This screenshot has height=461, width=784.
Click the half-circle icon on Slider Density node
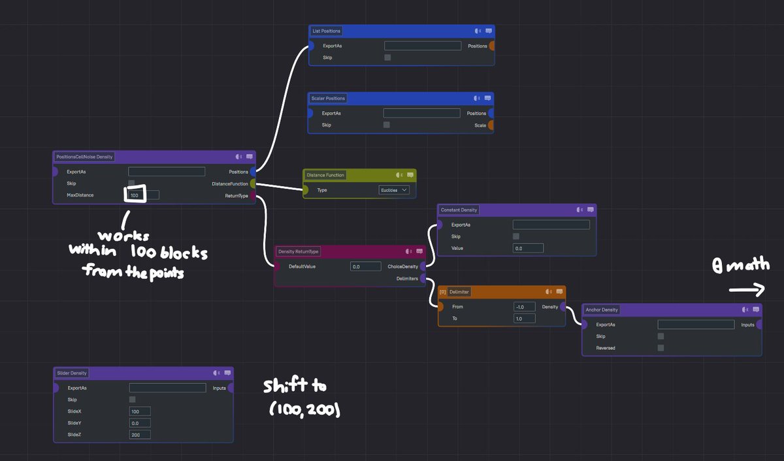[217, 373]
